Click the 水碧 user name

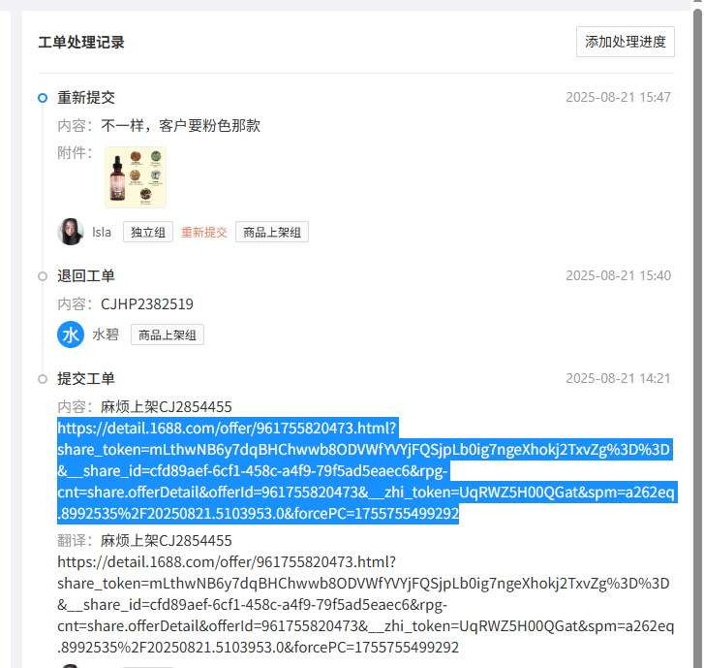point(106,334)
